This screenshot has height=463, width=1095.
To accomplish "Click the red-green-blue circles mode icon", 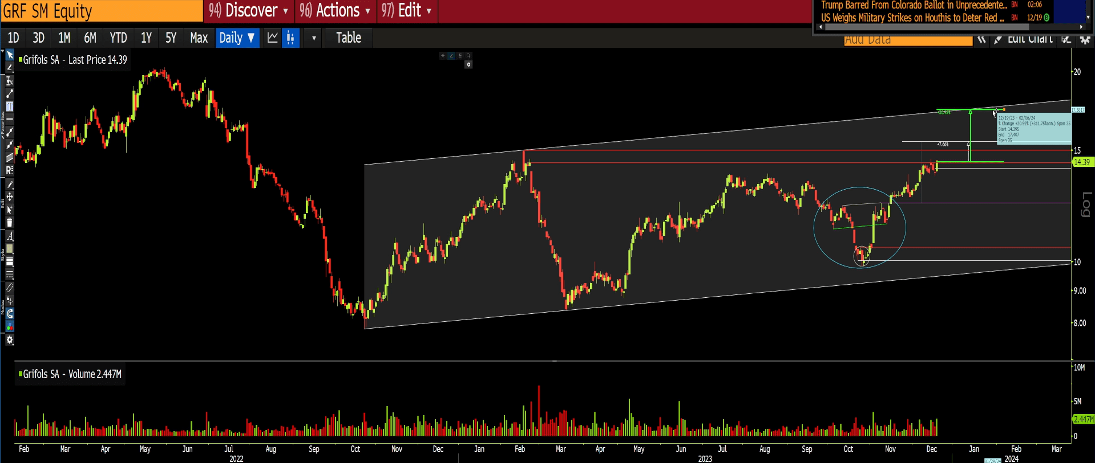I will pos(10,326).
